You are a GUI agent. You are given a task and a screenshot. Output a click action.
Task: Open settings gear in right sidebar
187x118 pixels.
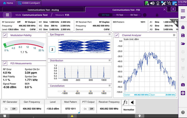[x=183, y=93]
